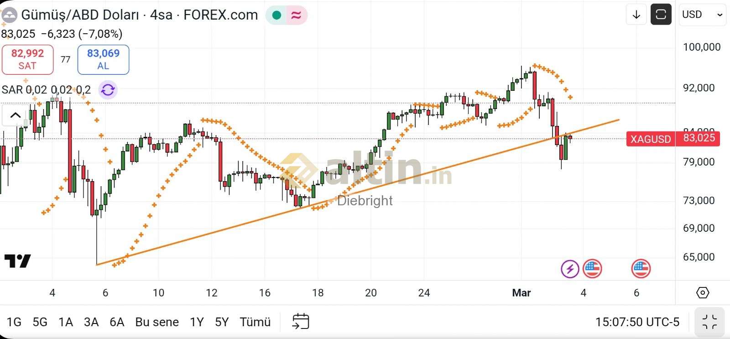
Task: Click the Gümüş symbol logo icon
Action: [x=9, y=15]
